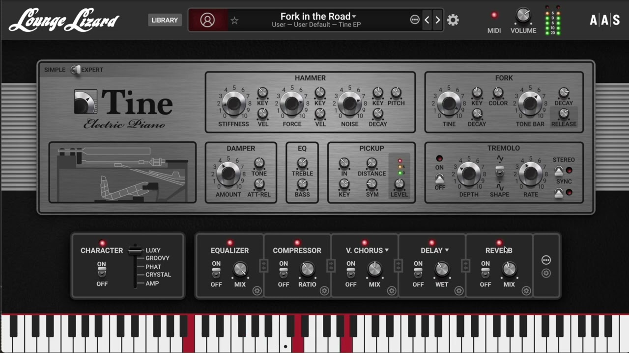This screenshot has height=353, width=629.
Task: Click the small gear under the rack ellipsis
Action: (x=546, y=273)
